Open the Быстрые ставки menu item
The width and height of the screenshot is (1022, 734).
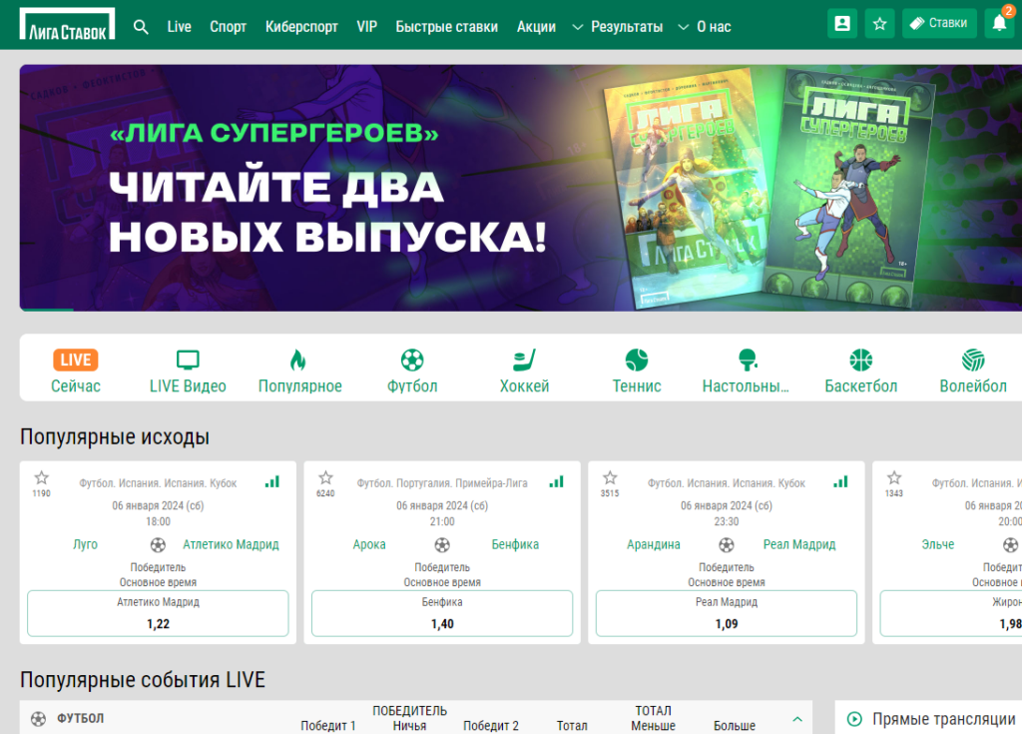point(446,27)
